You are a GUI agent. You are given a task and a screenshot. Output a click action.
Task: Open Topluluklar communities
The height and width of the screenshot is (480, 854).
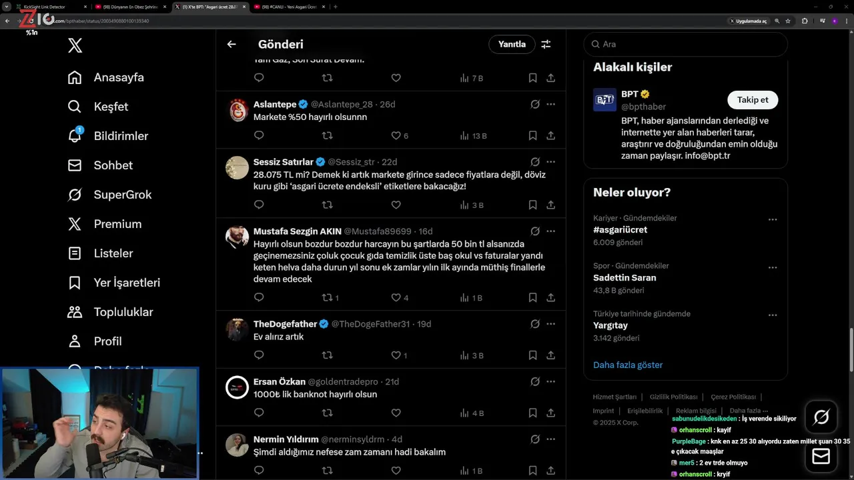110,312
